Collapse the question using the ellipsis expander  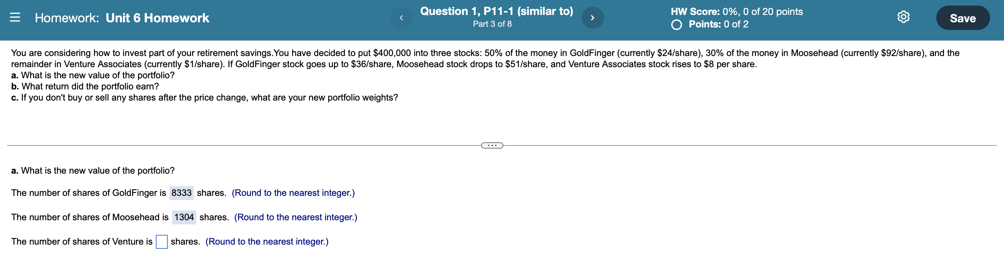(492, 145)
